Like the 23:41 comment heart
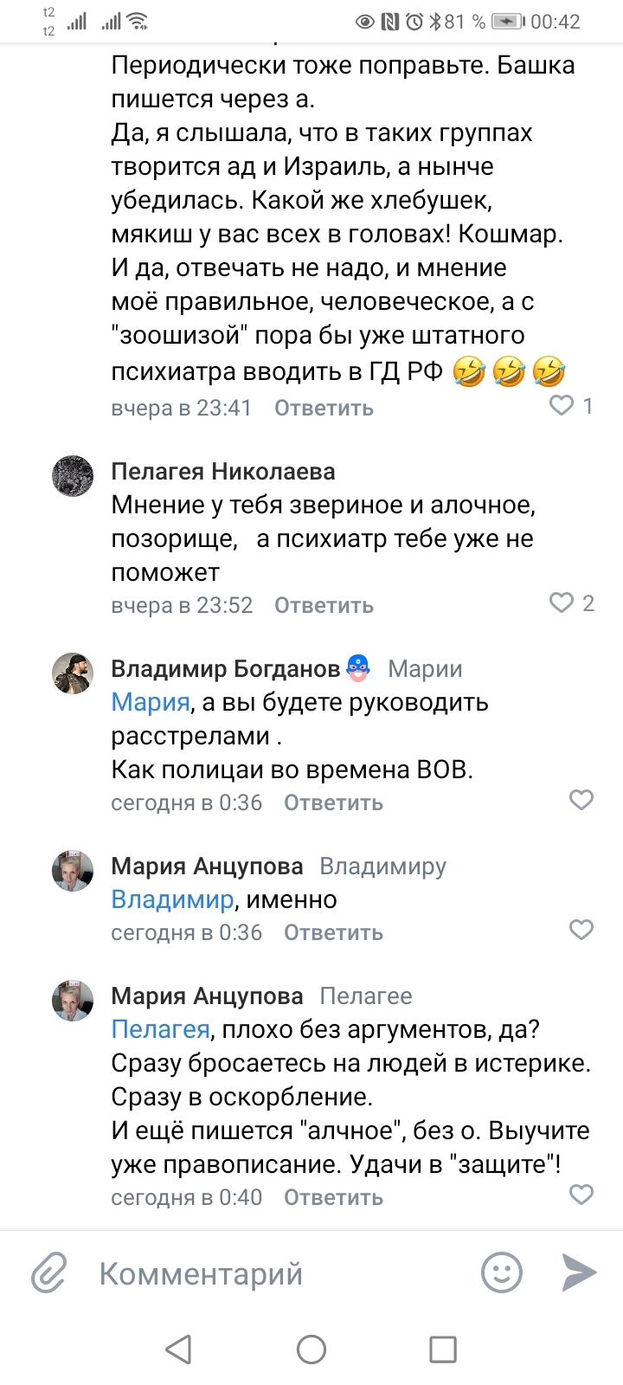 click(x=562, y=405)
